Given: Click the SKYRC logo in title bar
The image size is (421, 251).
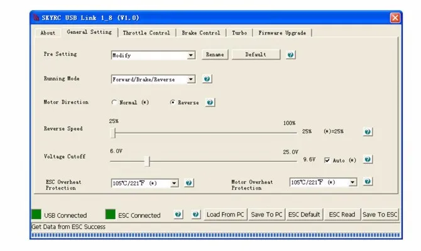Looking at the screenshot, I should coord(36,18).
